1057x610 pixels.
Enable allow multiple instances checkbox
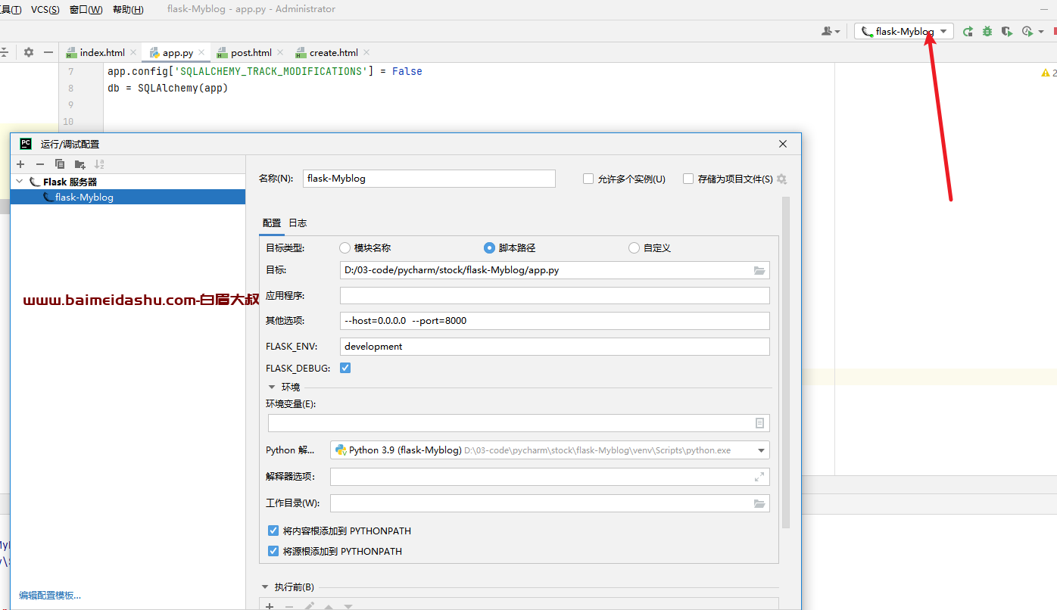(588, 179)
